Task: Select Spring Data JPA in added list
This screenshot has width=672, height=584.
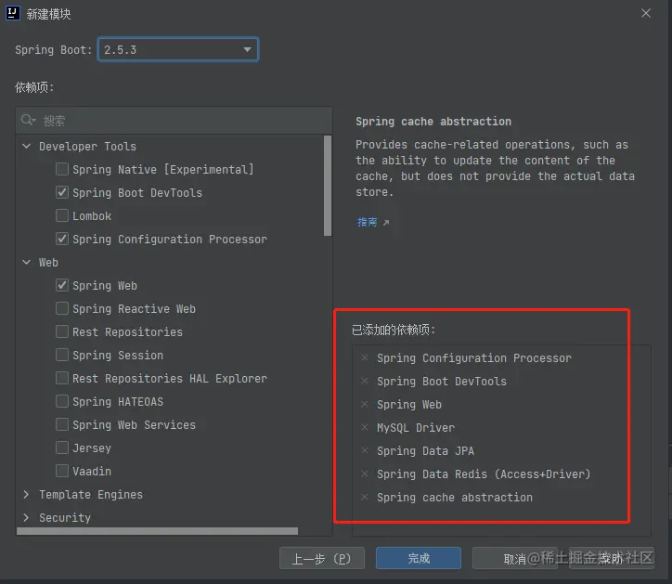Action: click(425, 450)
